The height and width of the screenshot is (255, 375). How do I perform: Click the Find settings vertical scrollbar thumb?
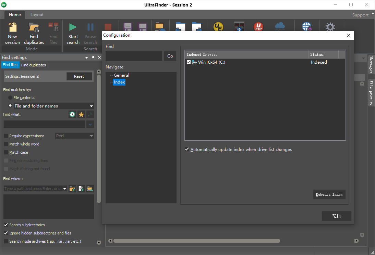pyautogui.click(x=99, y=139)
